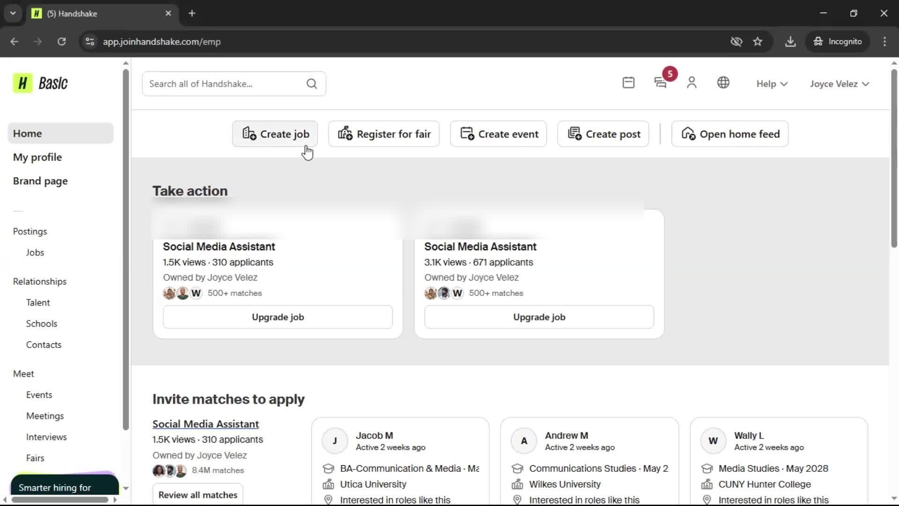
Task: Click the globe language icon
Action: coord(723,83)
